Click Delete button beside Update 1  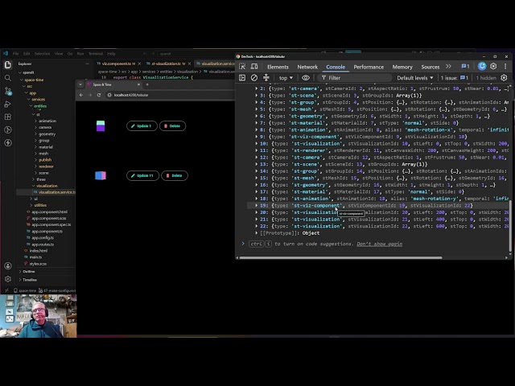click(x=172, y=126)
